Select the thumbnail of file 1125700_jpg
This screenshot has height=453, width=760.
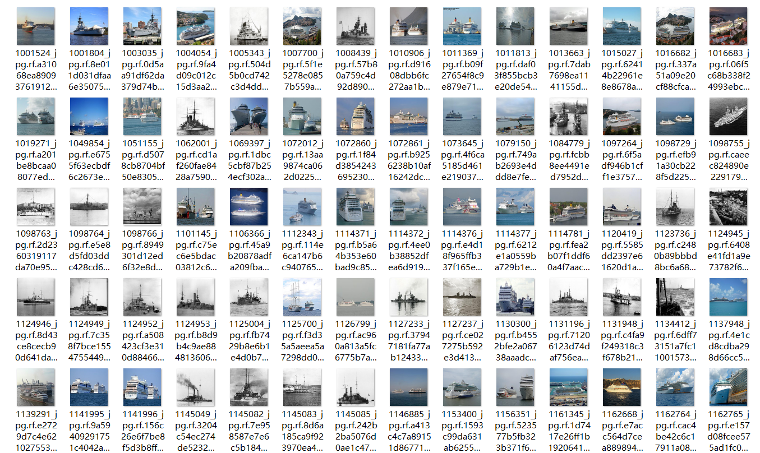[302, 297]
